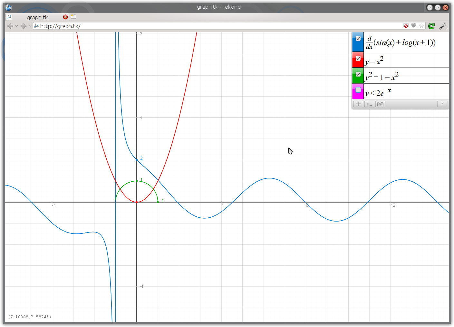Viewport: 454px width, 327px height.
Task: Edit the y²=1−x² equation field
Action: [406, 76]
